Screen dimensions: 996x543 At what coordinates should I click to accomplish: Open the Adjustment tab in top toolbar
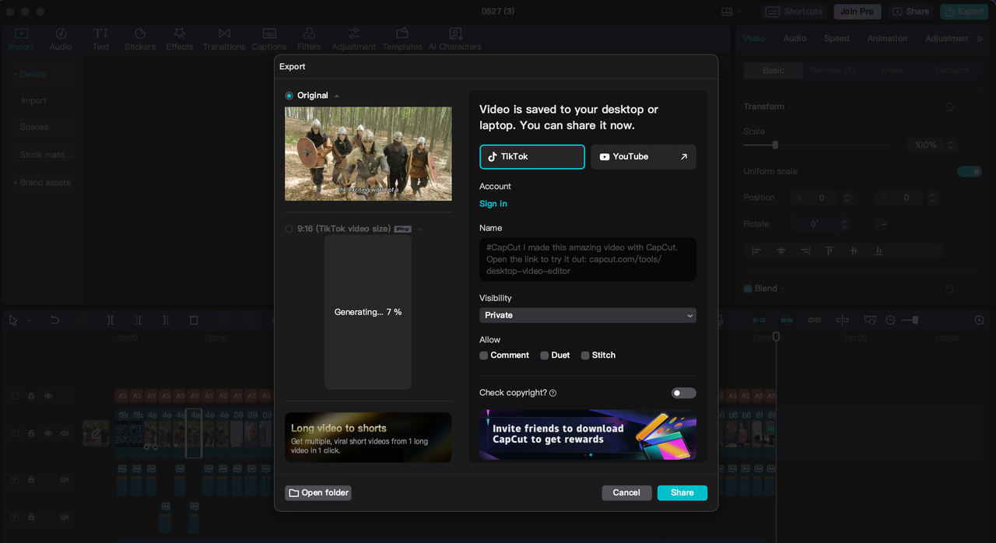coord(354,39)
